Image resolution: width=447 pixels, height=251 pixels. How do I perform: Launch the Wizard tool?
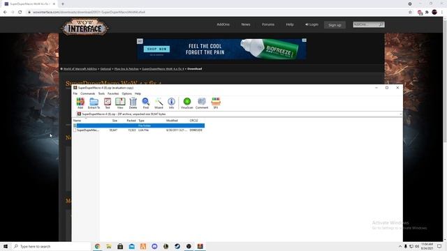(x=159, y=103)
